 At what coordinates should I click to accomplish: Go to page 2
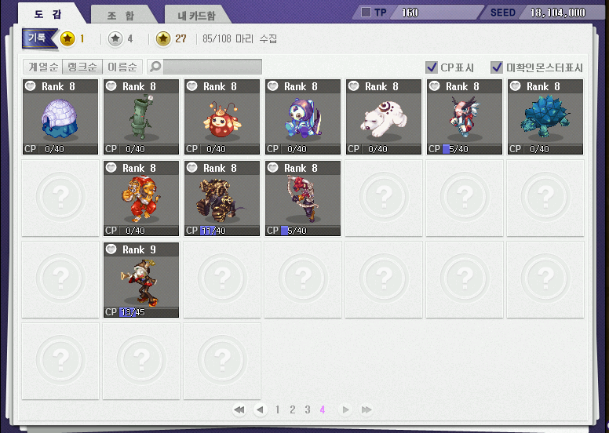click(x=293, y=409)
